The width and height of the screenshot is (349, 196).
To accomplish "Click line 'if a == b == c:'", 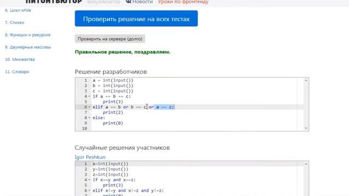I will tap(112, 96).
